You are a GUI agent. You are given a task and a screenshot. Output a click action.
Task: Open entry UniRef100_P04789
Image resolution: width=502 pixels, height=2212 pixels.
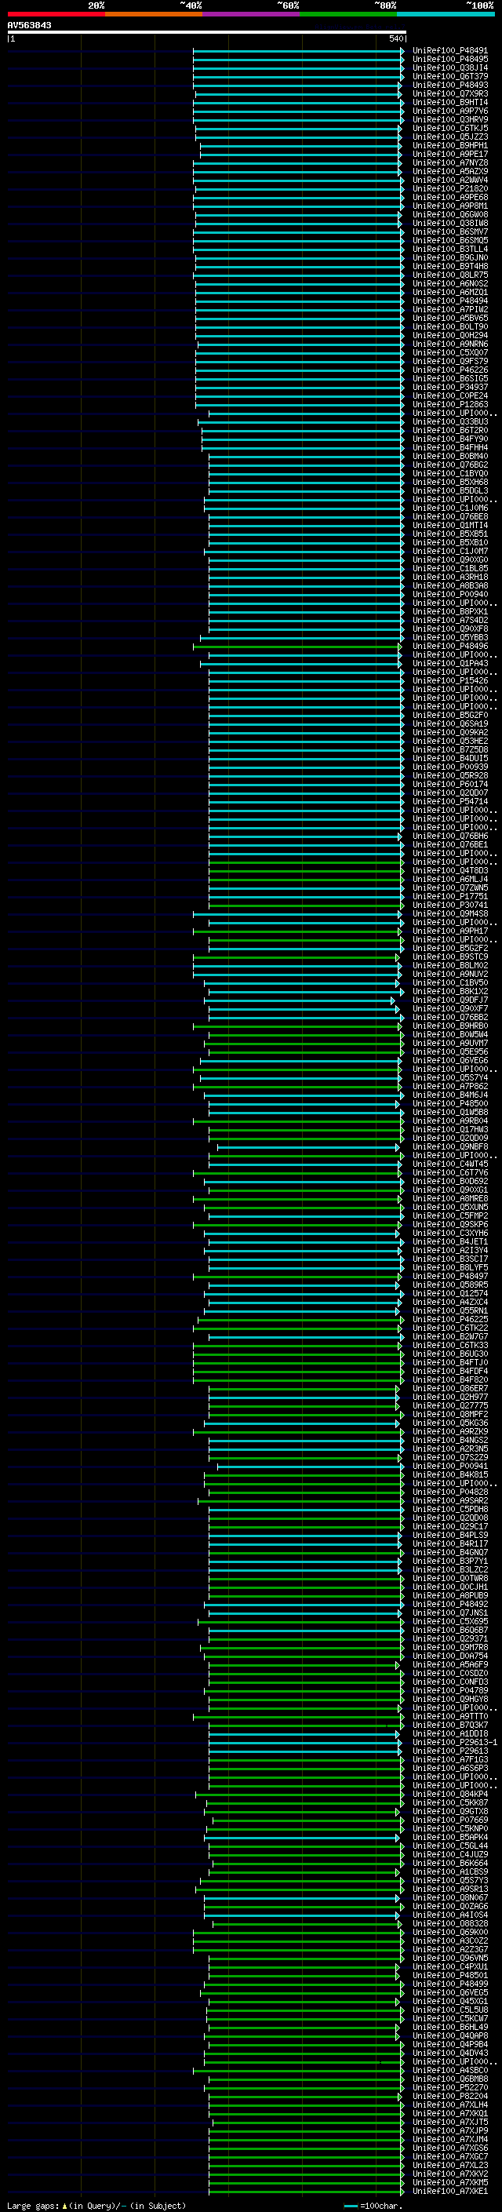coord(449,1690)
